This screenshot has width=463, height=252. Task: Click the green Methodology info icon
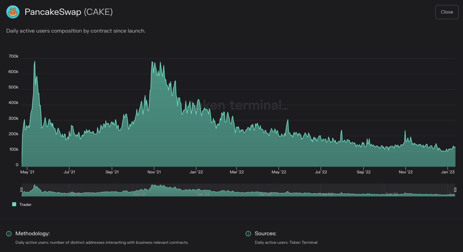pyautogui.click(x=8, y=234)
